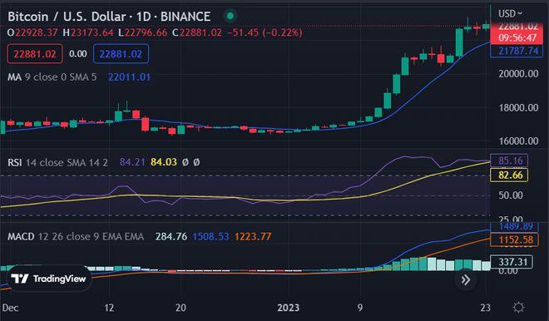Click the 50.00 RSI axis level

point(512,195)
